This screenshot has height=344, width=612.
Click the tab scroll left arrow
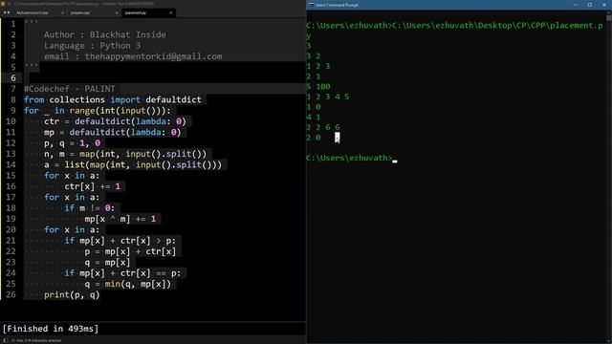click(x=4, y=12)
